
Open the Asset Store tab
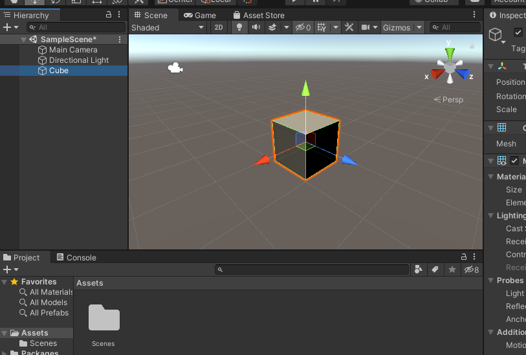coord(259,15)
